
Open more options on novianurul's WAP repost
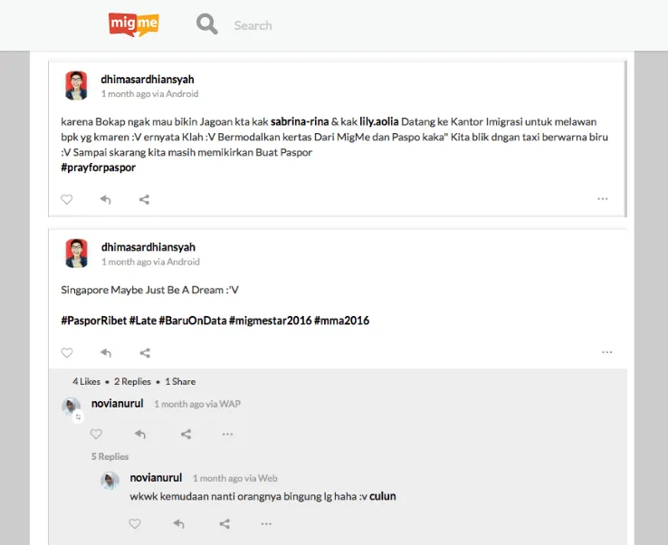coord(227,435)
